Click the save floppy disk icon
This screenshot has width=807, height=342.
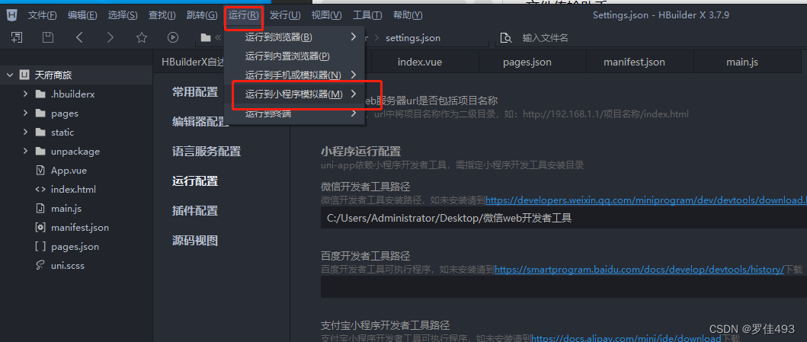48,37
